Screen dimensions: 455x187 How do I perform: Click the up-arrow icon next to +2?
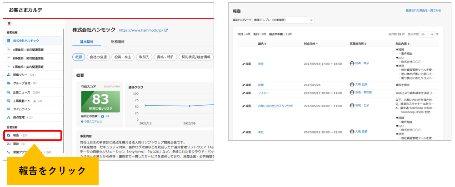tap(102, 116)
